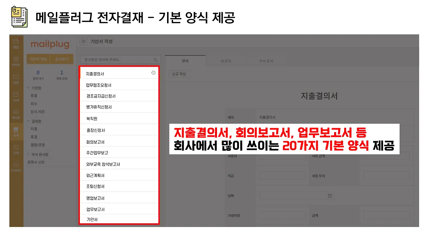
Task: Click the sidebar collapse icon beside 기안서 작성
Action: (84, 42)
